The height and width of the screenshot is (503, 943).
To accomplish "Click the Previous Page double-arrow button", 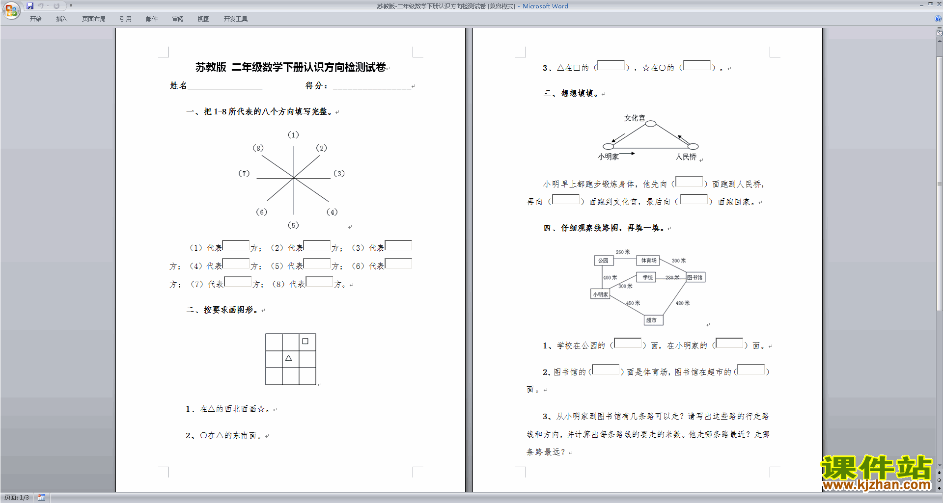I will (939, 473).
